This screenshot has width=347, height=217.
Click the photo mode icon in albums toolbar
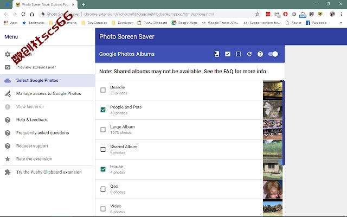point(217,54)
